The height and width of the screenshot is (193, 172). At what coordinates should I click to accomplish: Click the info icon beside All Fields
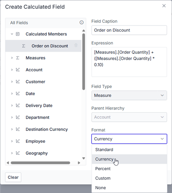[x=82, y=22]
